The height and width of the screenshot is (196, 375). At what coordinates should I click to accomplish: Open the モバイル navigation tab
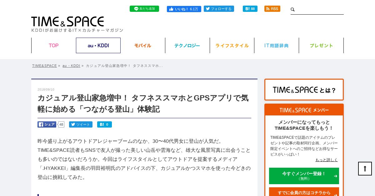[143, 45]
